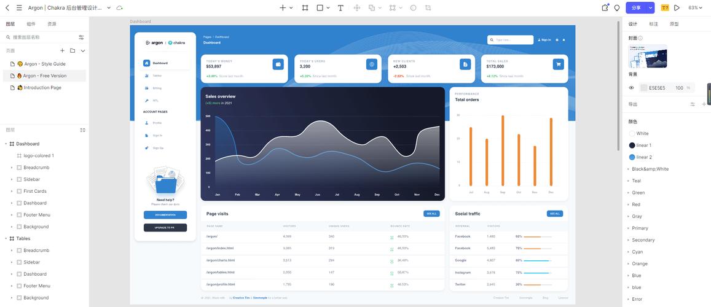Screen dimensions: 711x307
Task: Click the E5E5E5 background color swatch
Action: click(x=644, y=88)
